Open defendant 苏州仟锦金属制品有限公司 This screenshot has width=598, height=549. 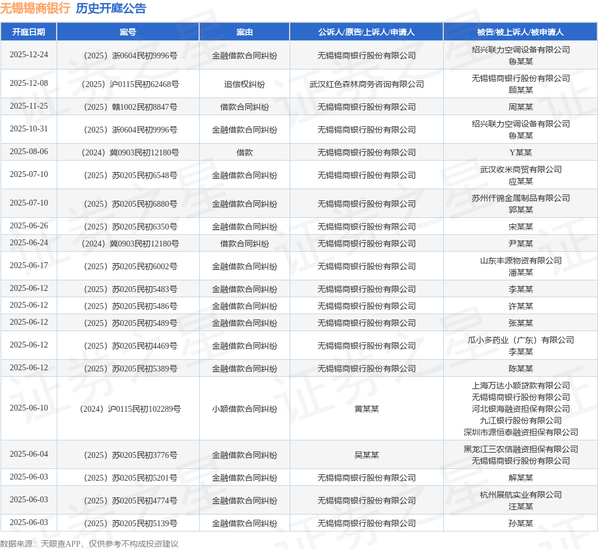coord(520,198)
